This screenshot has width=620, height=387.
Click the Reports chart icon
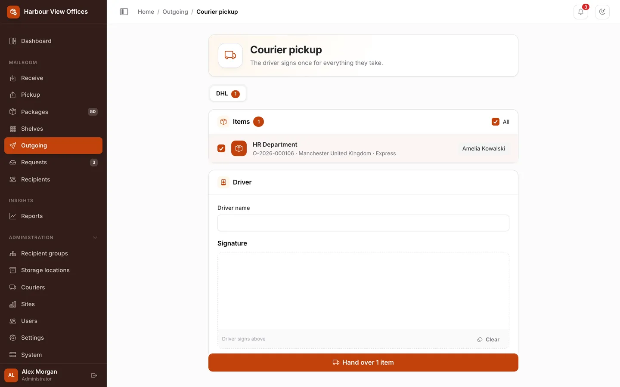[x=13, y=216]
